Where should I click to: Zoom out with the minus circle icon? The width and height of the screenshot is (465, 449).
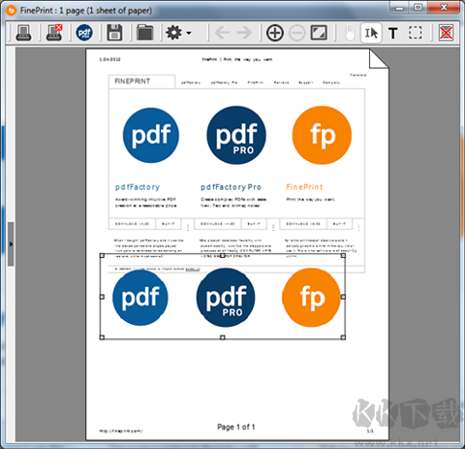(x=296, y=33)
